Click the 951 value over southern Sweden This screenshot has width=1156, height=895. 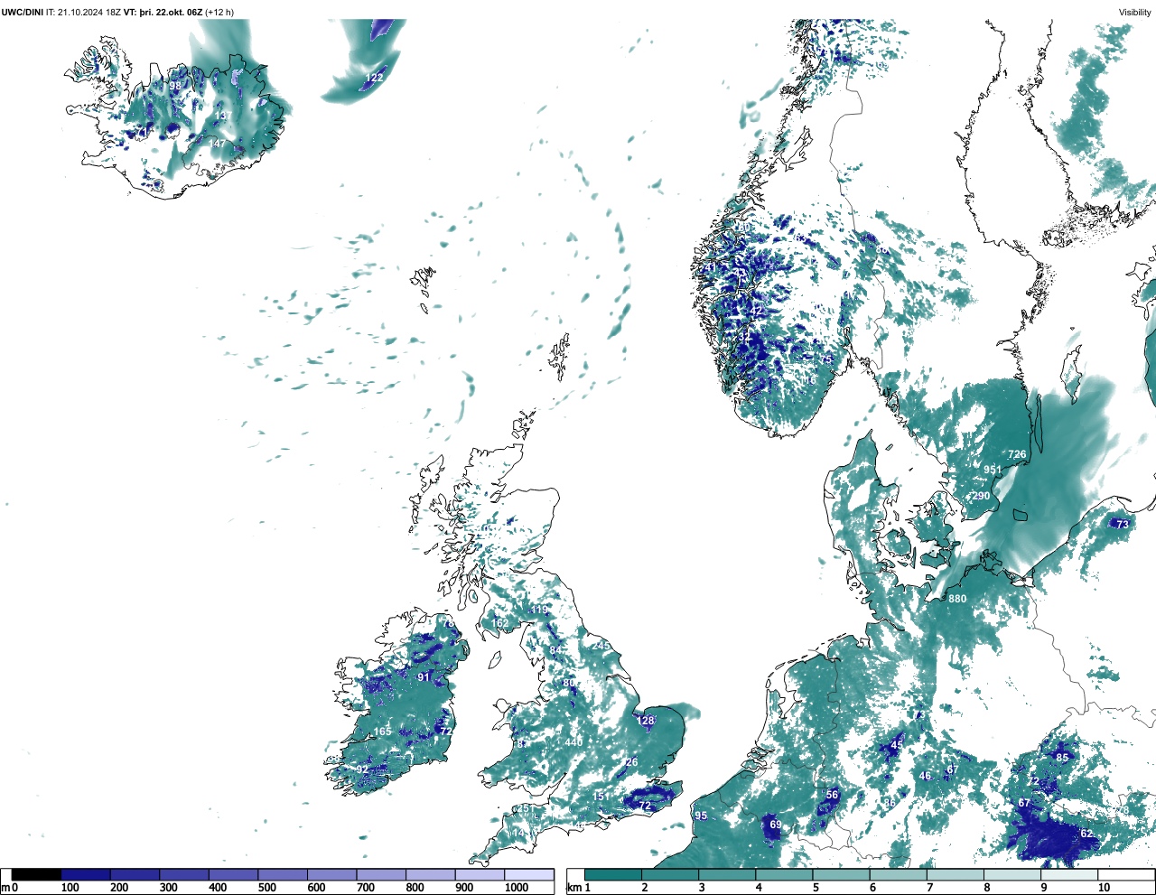(x=993, y=470)
